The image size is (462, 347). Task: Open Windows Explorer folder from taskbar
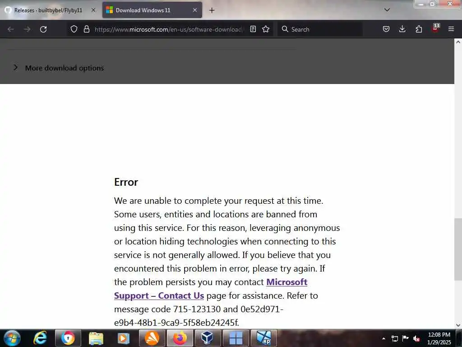(96, 338)
